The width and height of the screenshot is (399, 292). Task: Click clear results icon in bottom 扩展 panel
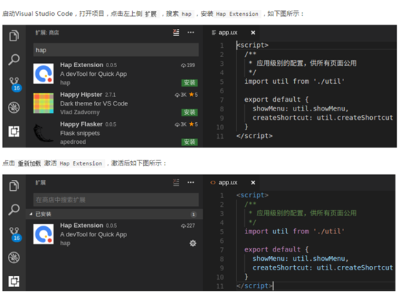[x=176, y=182]
